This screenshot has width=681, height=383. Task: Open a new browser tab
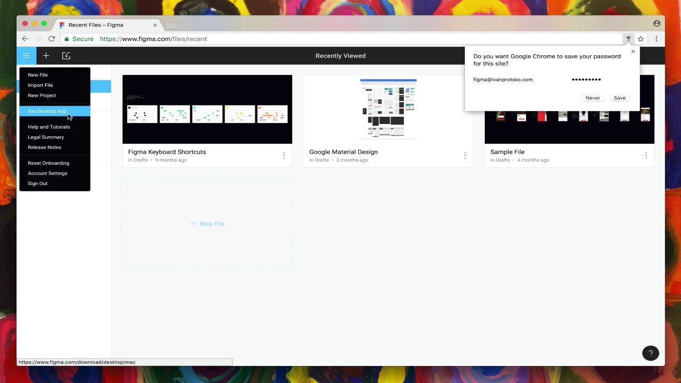[x=171, y=26]
